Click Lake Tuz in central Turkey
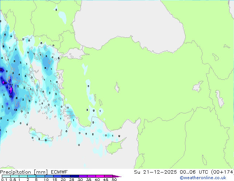This screenshot has width=234, height=181. [x=117, y=88]
